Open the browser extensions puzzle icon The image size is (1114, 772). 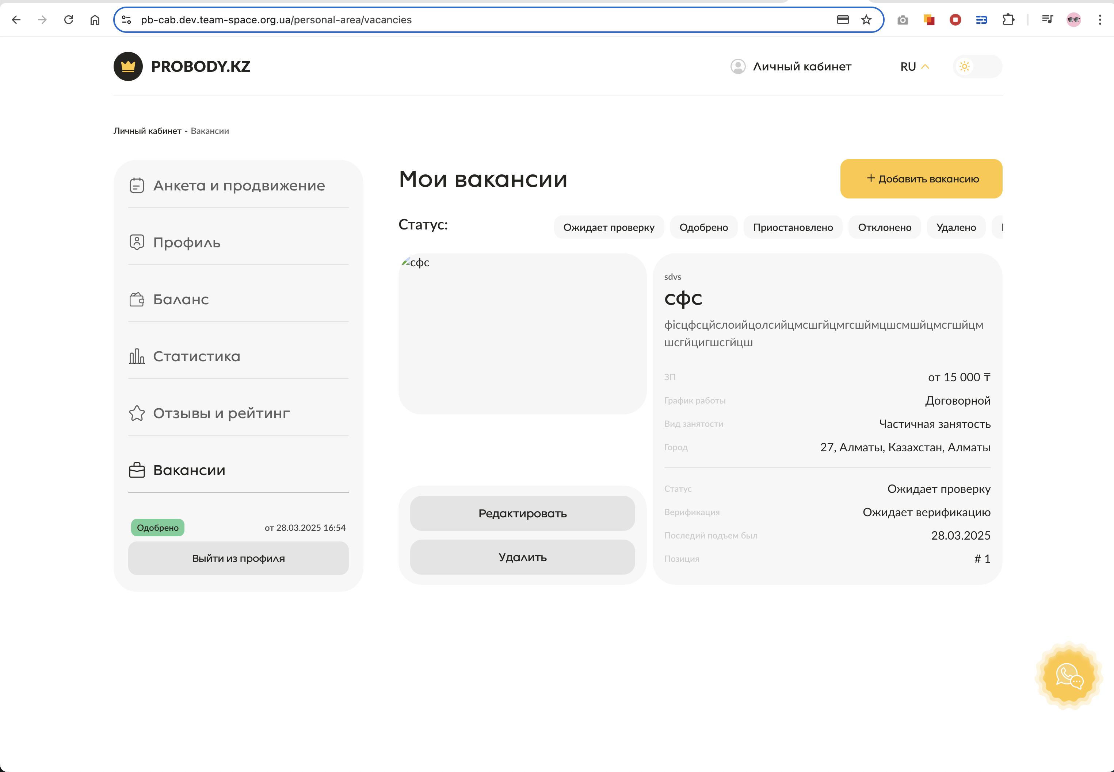click(x=1008, y=20)
